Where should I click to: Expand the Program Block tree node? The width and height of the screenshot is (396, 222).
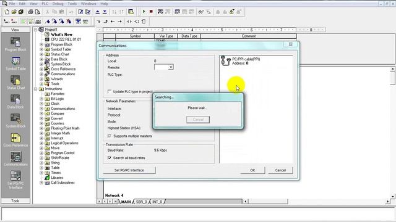pos(41,44)
